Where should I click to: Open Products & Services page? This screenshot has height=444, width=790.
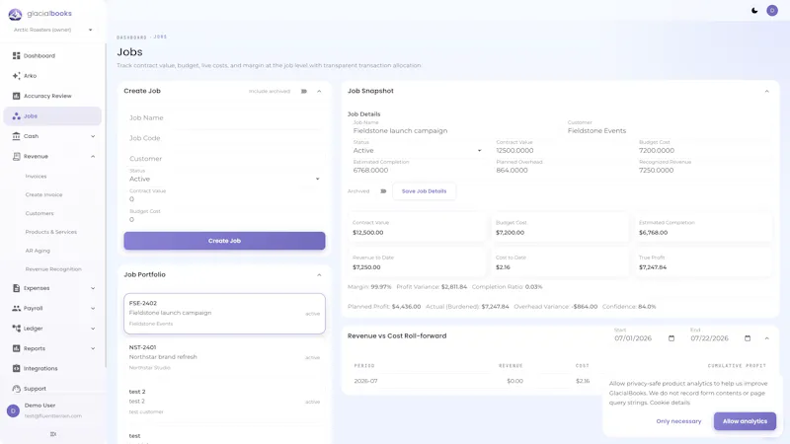tap(51, 232)
